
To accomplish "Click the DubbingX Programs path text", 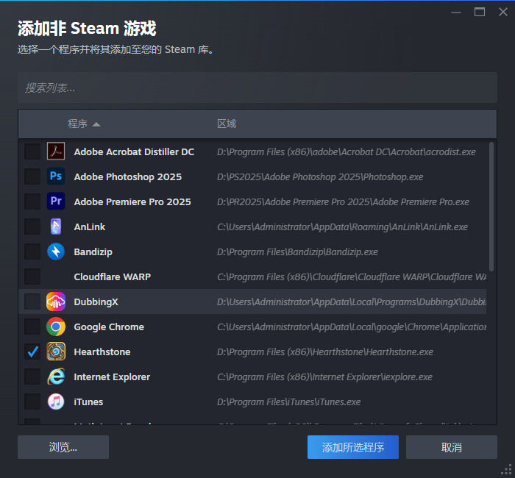I will click(x=352, y=302).
